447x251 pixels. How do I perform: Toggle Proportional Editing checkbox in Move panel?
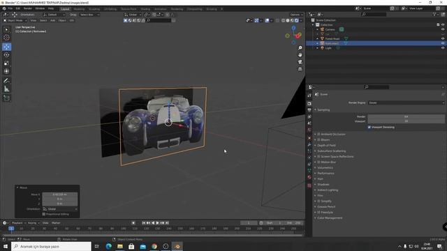pos(44,214)
